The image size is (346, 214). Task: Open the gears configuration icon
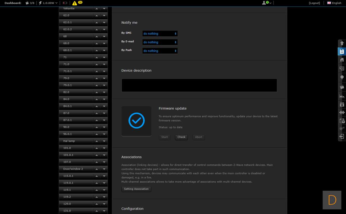342,128
